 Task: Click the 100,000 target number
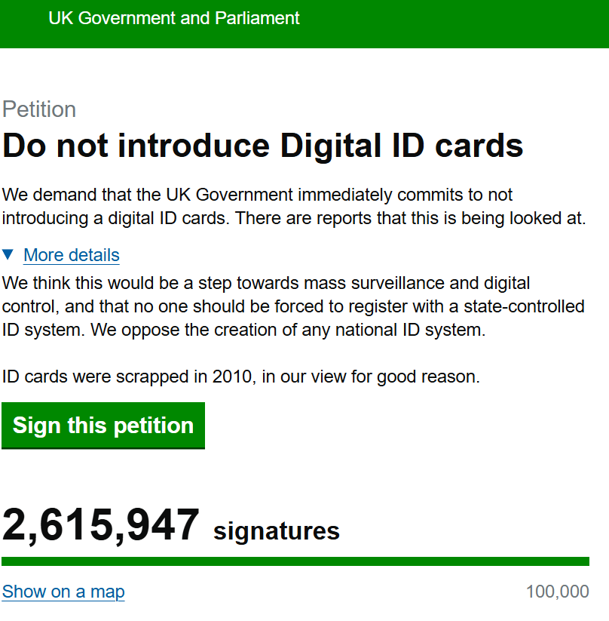[557, 592]
